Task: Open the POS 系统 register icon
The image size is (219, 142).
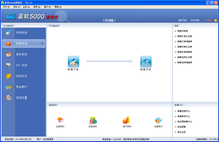Action: tap(8, 65)
